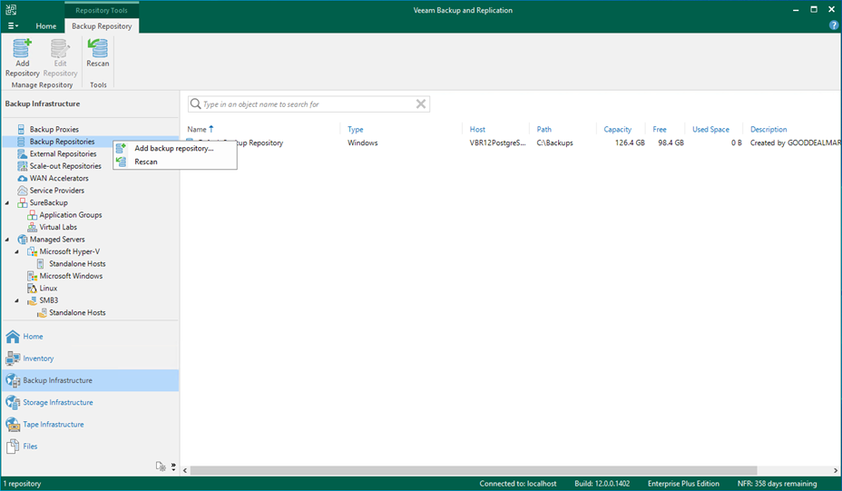Click navigation pane configure icon at bottom
The height and width of the screenshot is (491, 842).
[x=161, y=466]
